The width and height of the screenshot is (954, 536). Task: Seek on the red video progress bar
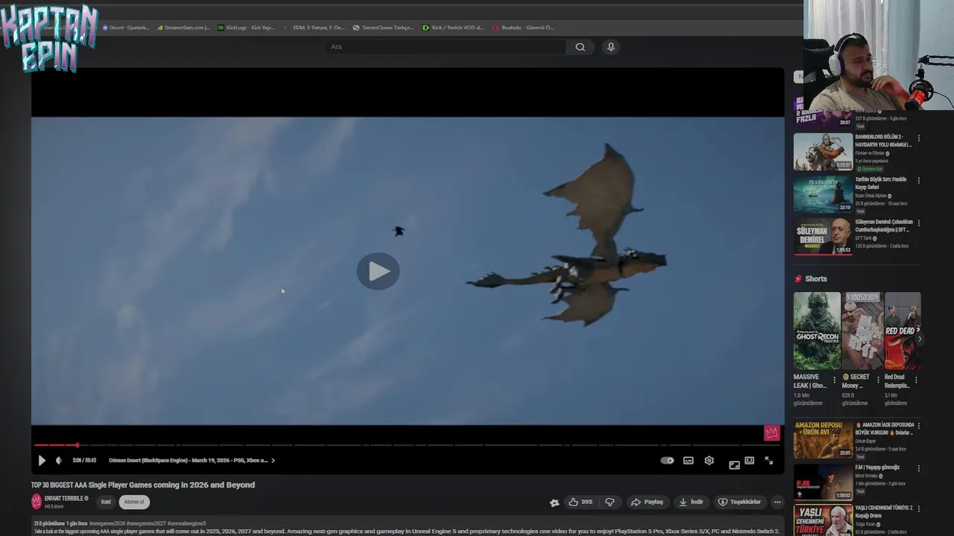pos(407,445)
